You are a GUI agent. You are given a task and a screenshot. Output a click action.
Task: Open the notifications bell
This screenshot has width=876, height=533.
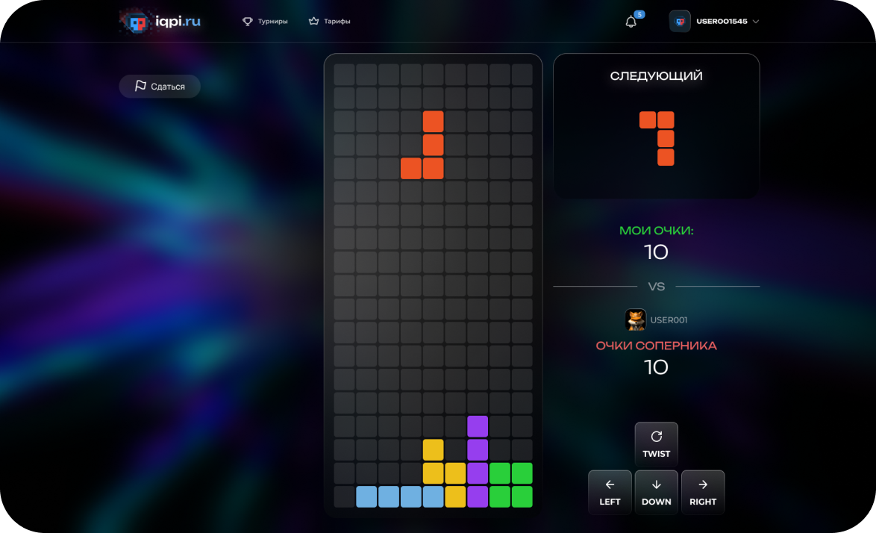(631, 22)
